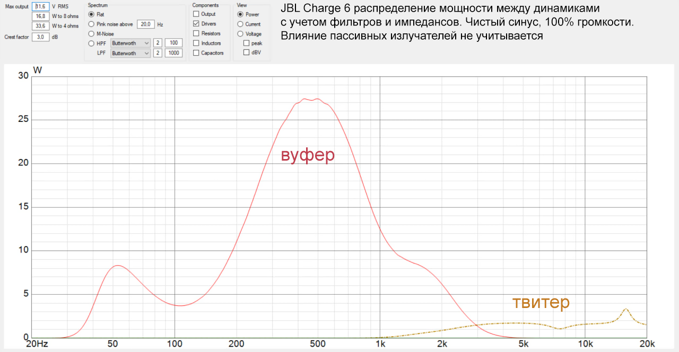Open the LPF Butterworth filter type dropdown

coord(130,53)
